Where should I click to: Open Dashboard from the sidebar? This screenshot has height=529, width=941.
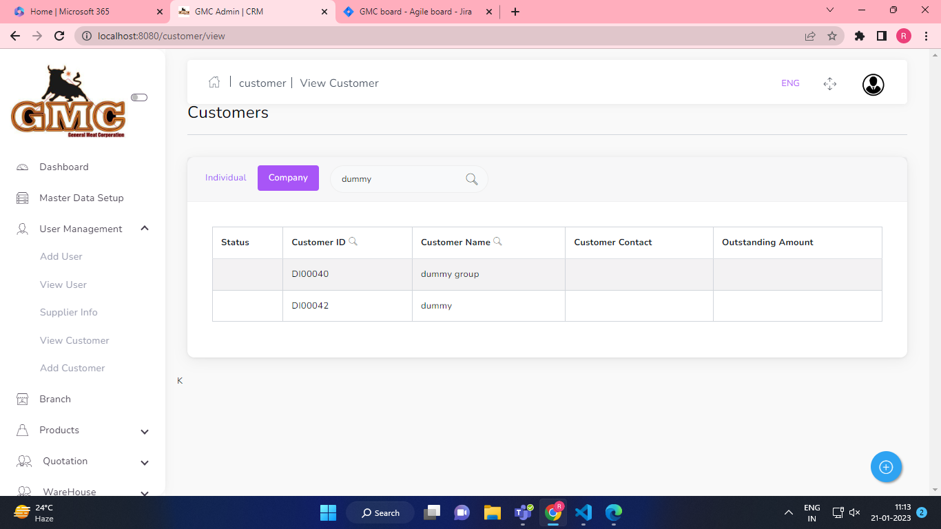[x=64, y=167]
